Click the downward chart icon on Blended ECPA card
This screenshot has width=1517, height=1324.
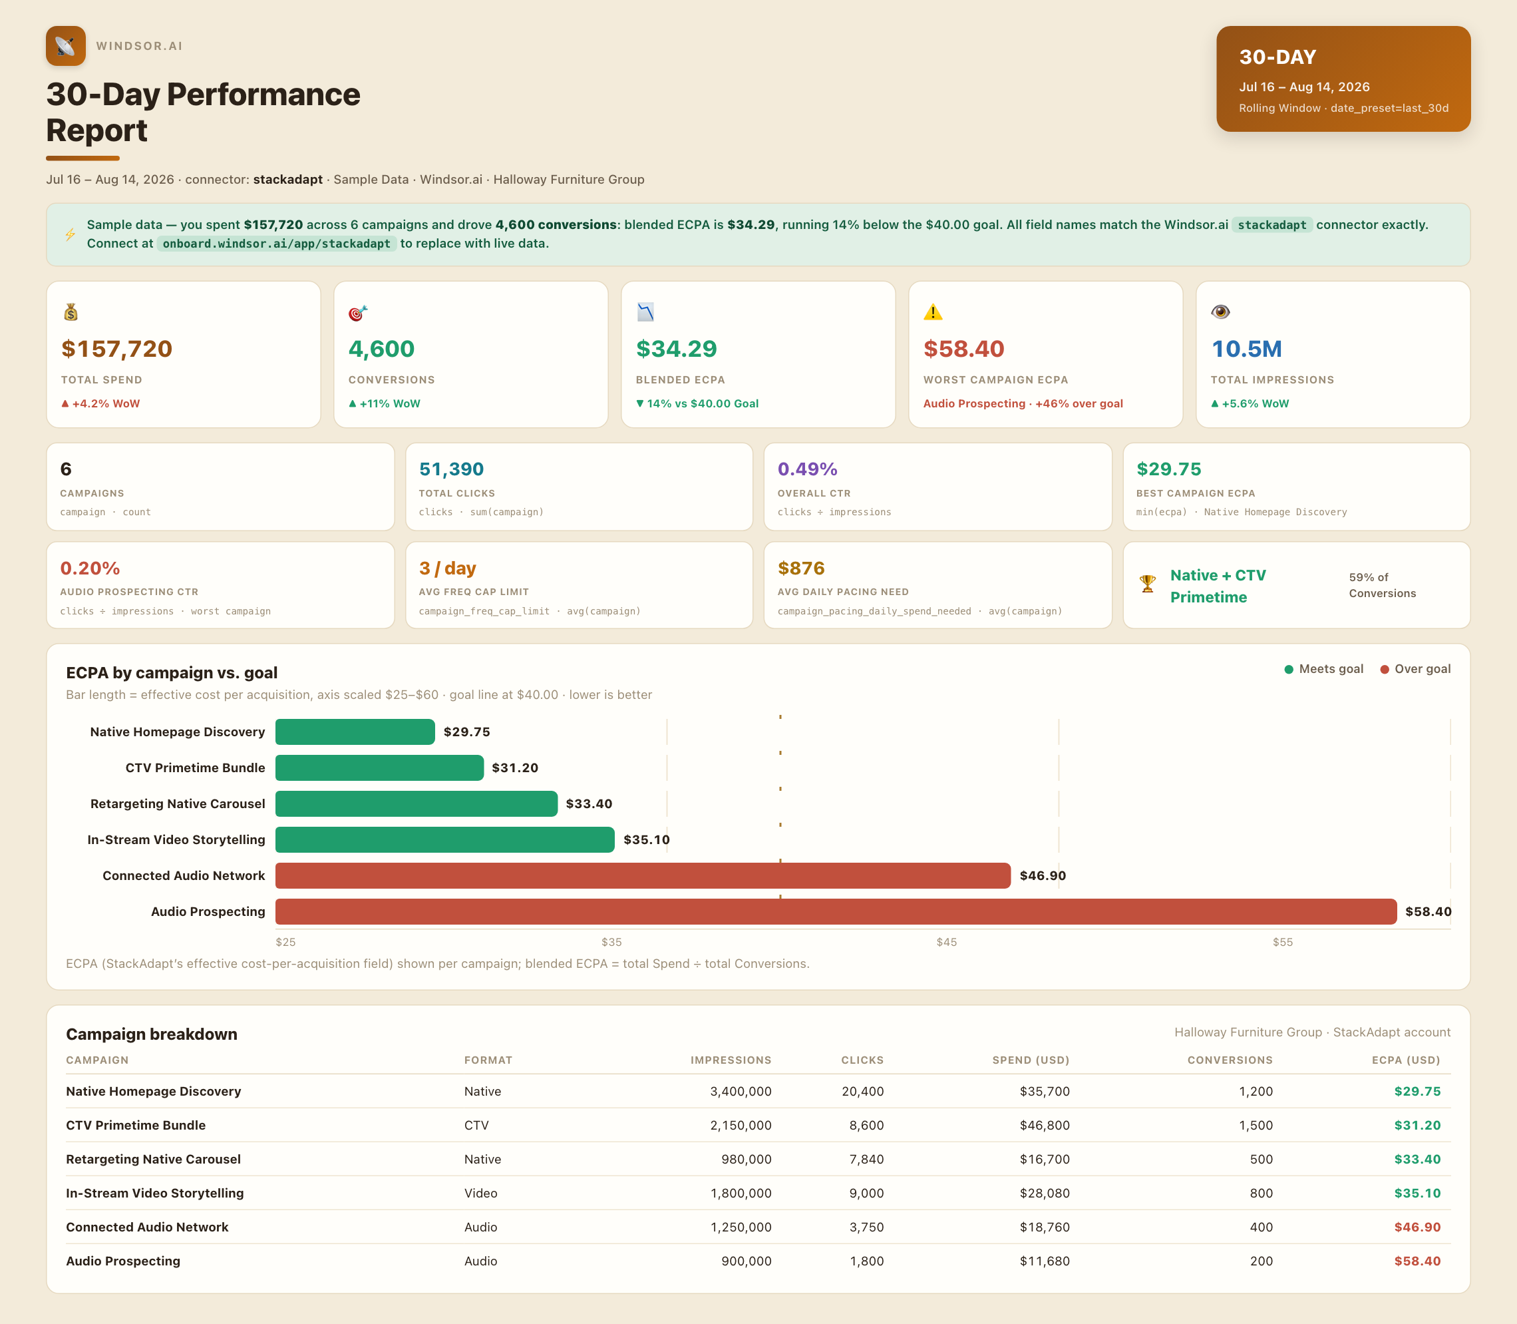645,313
